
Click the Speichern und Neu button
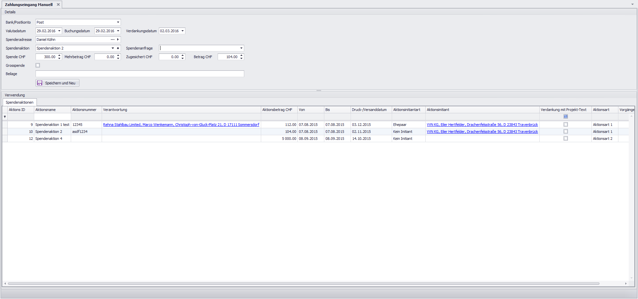click(x=57, y=83)
